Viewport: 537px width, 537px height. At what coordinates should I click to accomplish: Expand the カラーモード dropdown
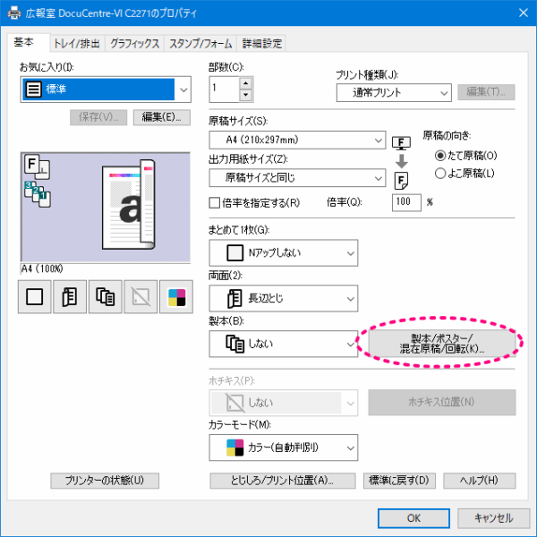point(283,446)
